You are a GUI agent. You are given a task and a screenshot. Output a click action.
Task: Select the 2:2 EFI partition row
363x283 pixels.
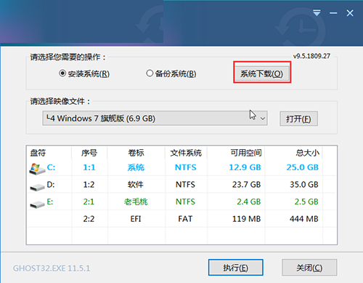[181, 219]
